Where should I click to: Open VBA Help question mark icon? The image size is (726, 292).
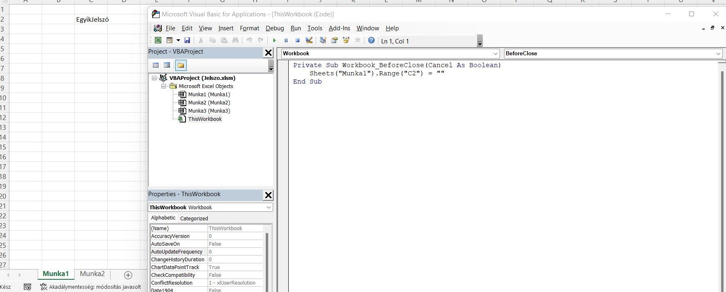coord(371,40)
